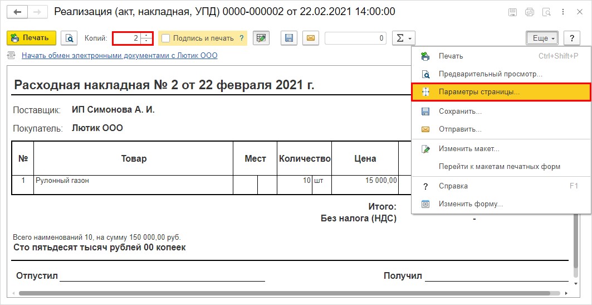592x305 pixels.
Task: Go back with the left arrow button
Action: (x=18, y=12)
